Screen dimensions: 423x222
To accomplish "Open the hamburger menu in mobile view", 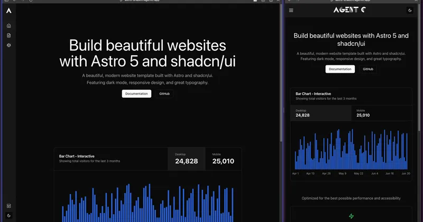I will tap(291, 10).
